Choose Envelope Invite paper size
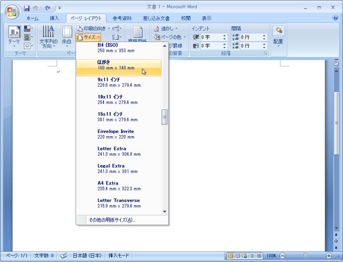The width and height of the screenshot is (343, 262). click(119, 134)
